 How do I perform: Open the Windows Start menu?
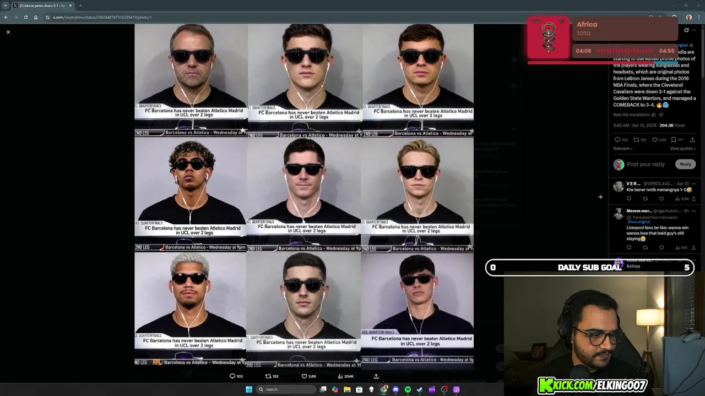point(249,389)
